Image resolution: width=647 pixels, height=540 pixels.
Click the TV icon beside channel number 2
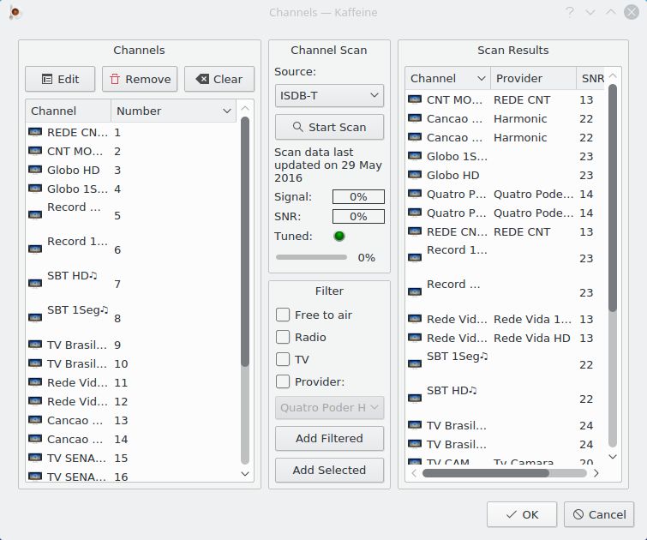pos(35,151)
